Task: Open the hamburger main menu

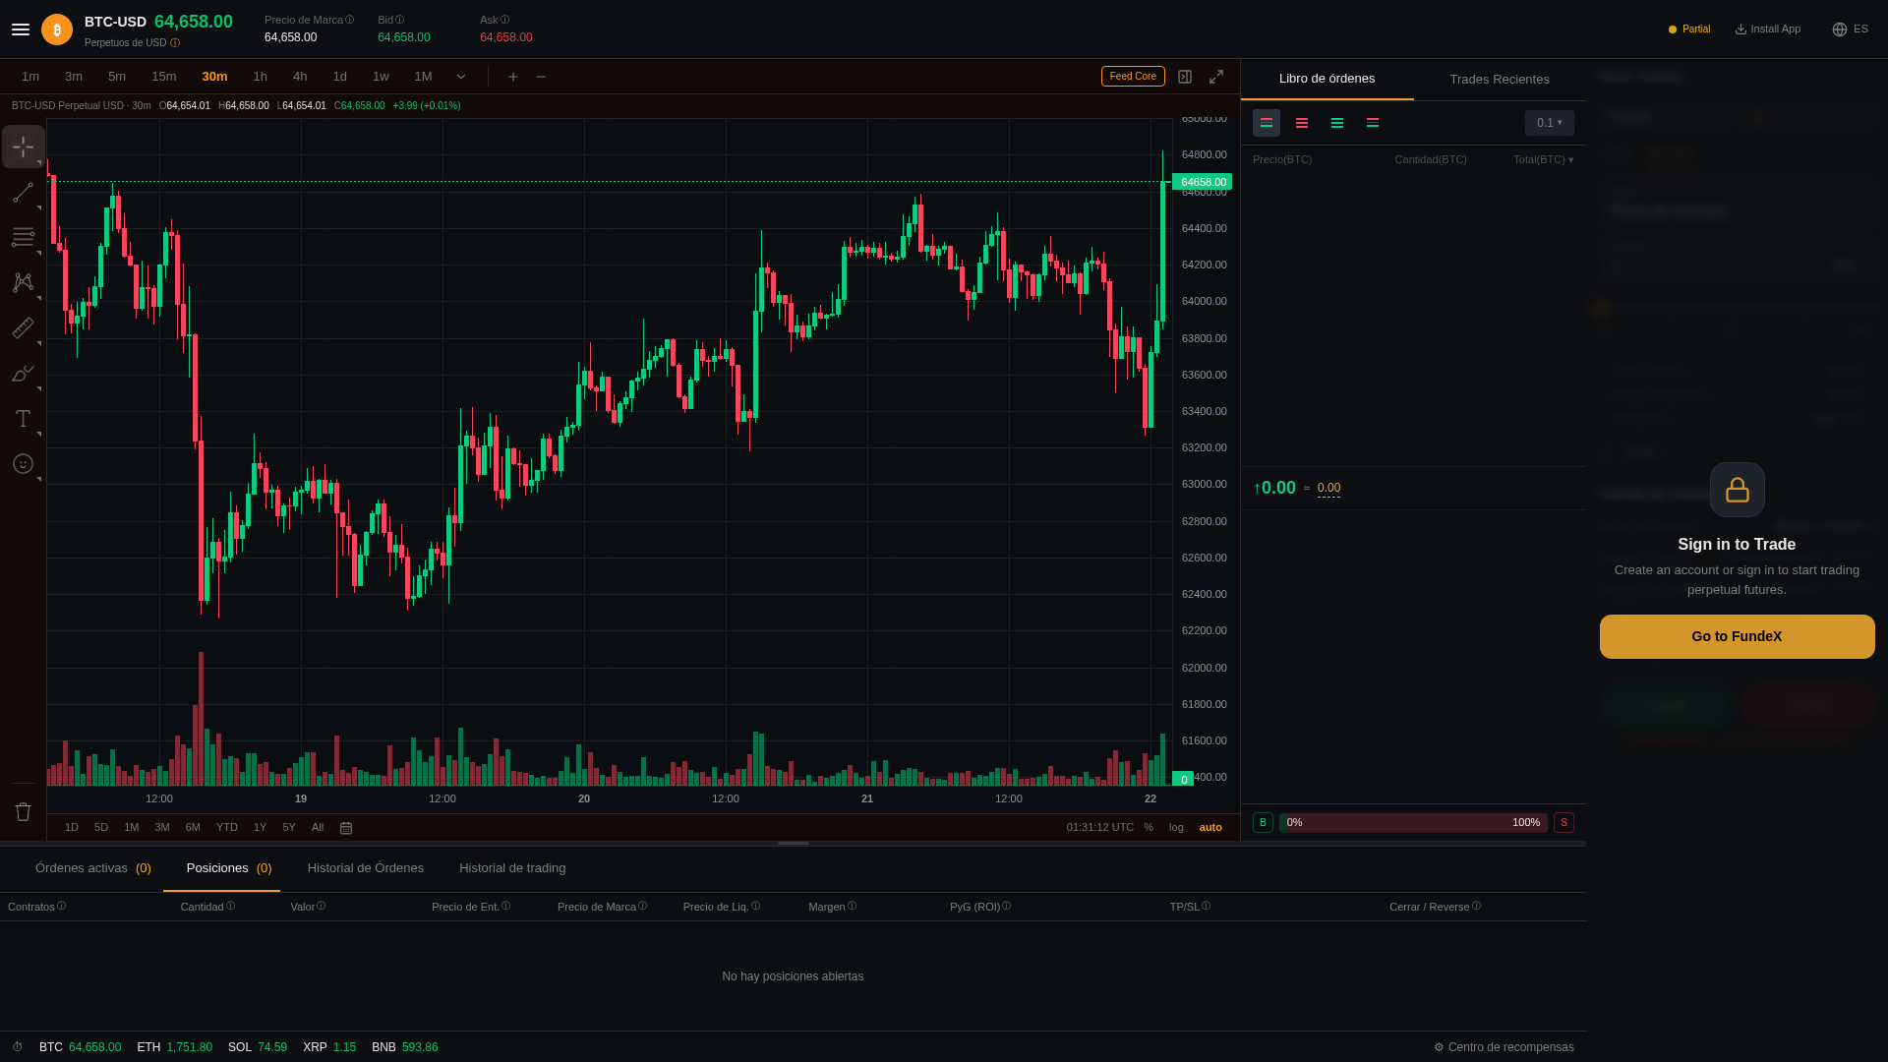Action: [x=21, y=29]
